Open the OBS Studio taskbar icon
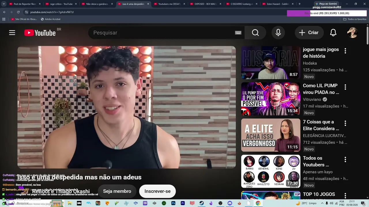This screenshot has width=369, height=207. [x=221, y=203]
